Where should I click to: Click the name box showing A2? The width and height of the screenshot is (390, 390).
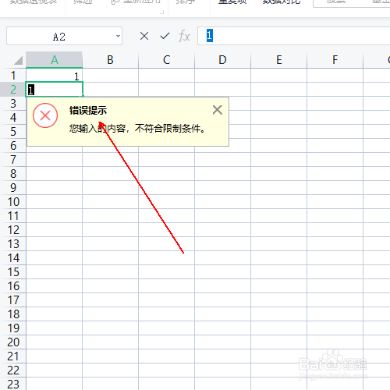click(64, 36)
